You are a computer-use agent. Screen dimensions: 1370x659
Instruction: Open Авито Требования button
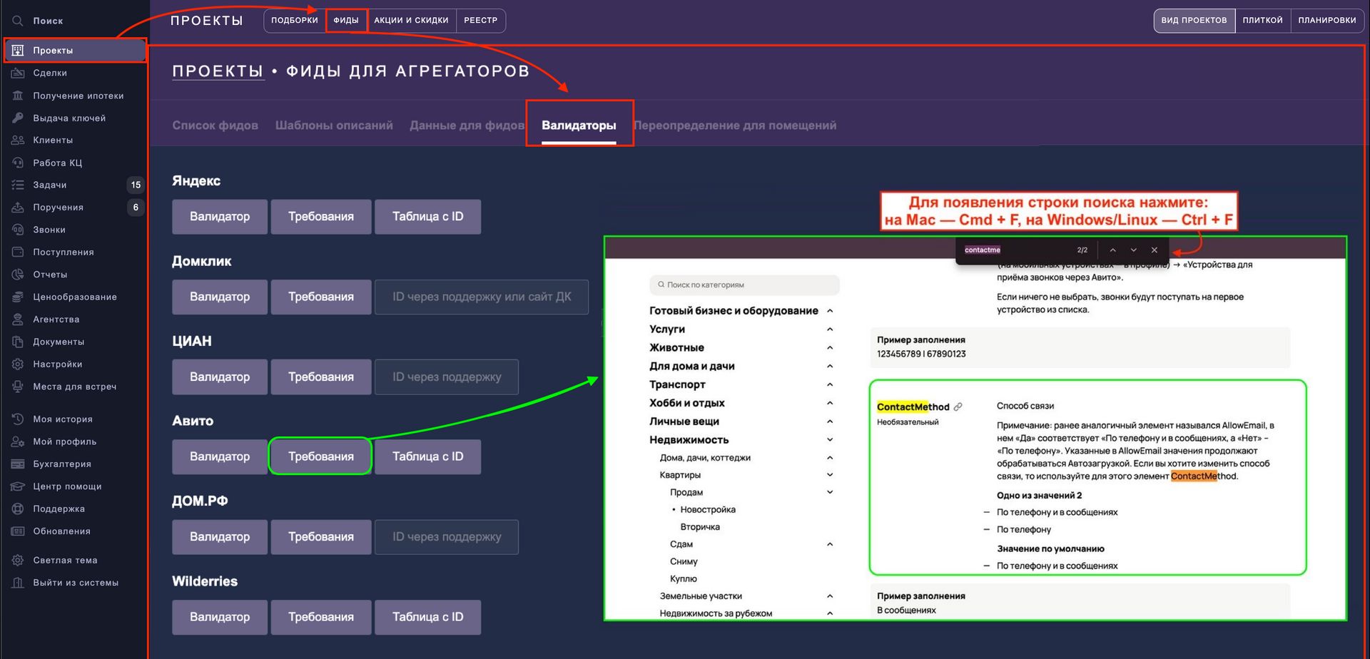point(321,456)
